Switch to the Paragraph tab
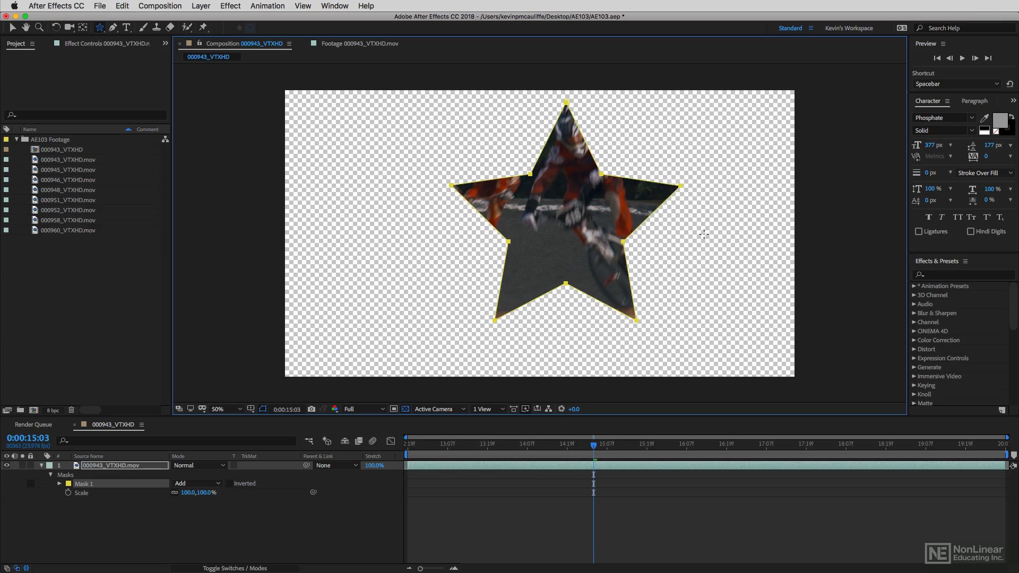This screenshot has width=1019, height=573. click(x=974, y=101)
